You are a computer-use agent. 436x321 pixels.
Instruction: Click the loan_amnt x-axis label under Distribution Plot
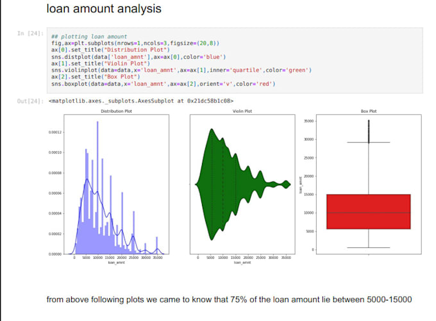(x=116, y=262)
